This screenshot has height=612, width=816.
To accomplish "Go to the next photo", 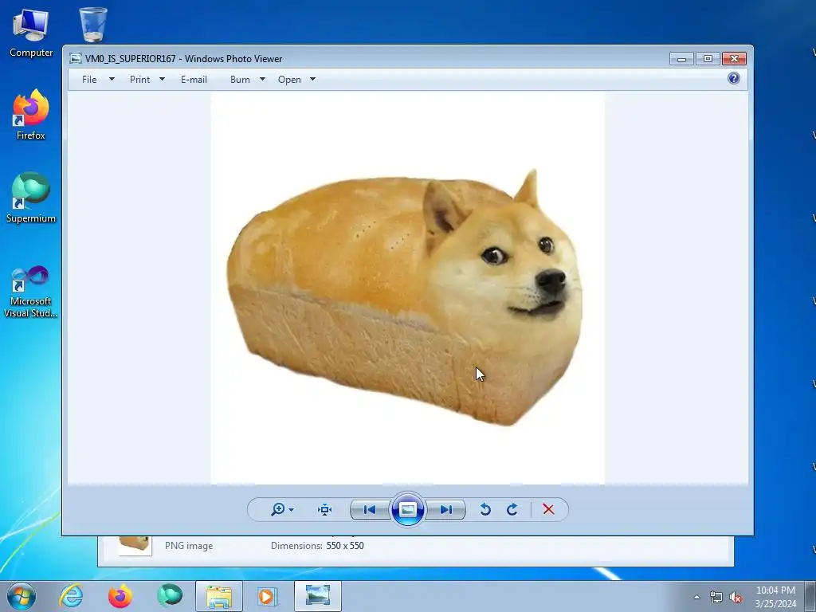I will tap(446, 509).
